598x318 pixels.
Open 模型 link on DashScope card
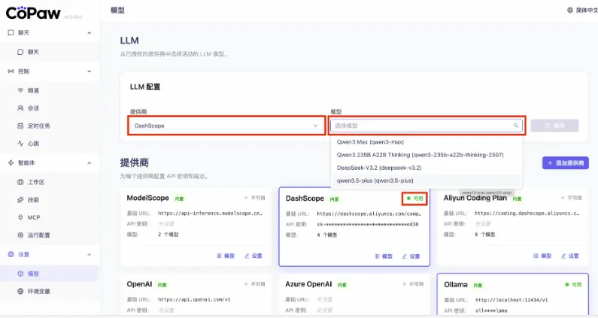[x=384, y=256]
